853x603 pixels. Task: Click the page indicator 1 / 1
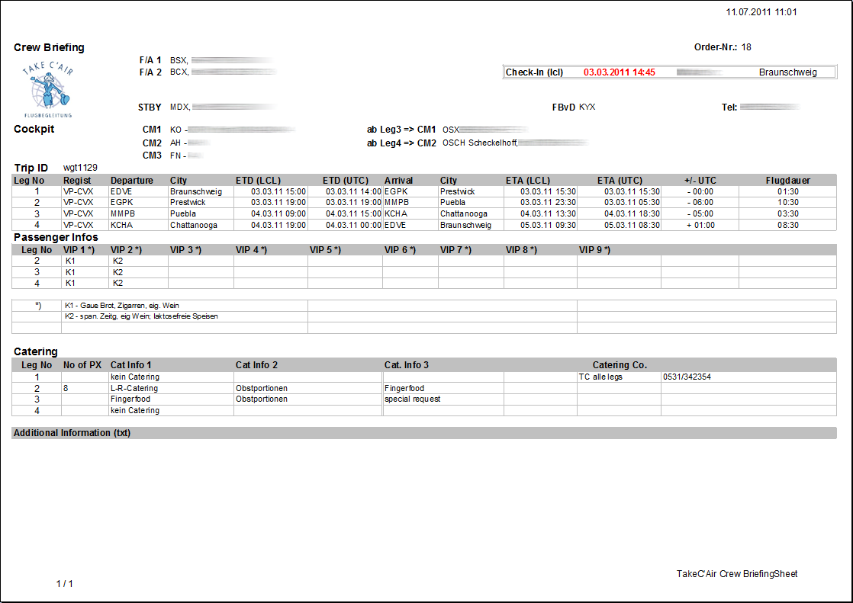[x=64, y=584]
